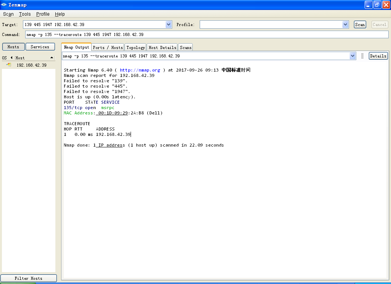Click into the Target input field
The height and width of the screenshot is (284, 391).
tap(94, 24)
